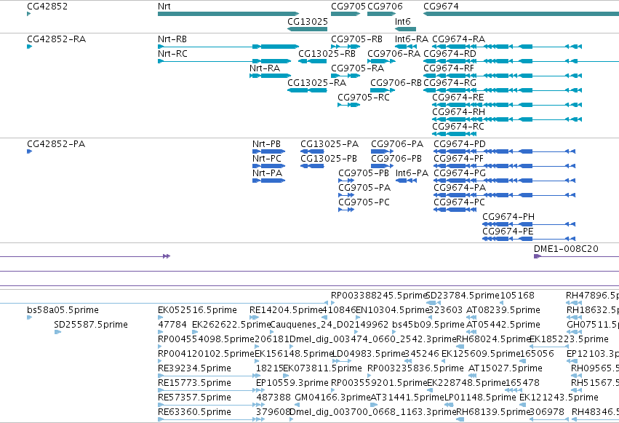Image resolution: width=619 pixels, height=423 pixels.
Task: Select CG9674-RG transcript
Action: click(503, 90)
